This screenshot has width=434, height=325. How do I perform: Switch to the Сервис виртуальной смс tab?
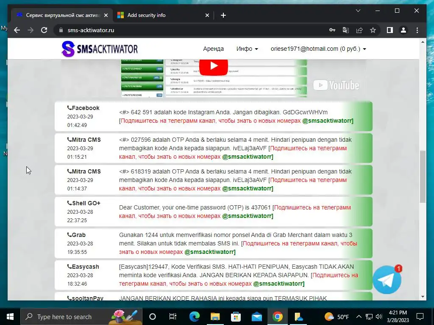(62, 15)
